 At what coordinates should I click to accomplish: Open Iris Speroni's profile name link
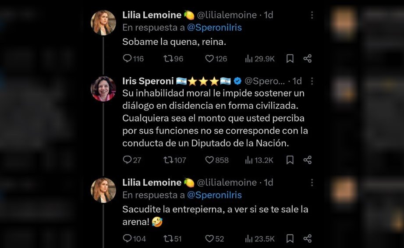coord(148,81)
